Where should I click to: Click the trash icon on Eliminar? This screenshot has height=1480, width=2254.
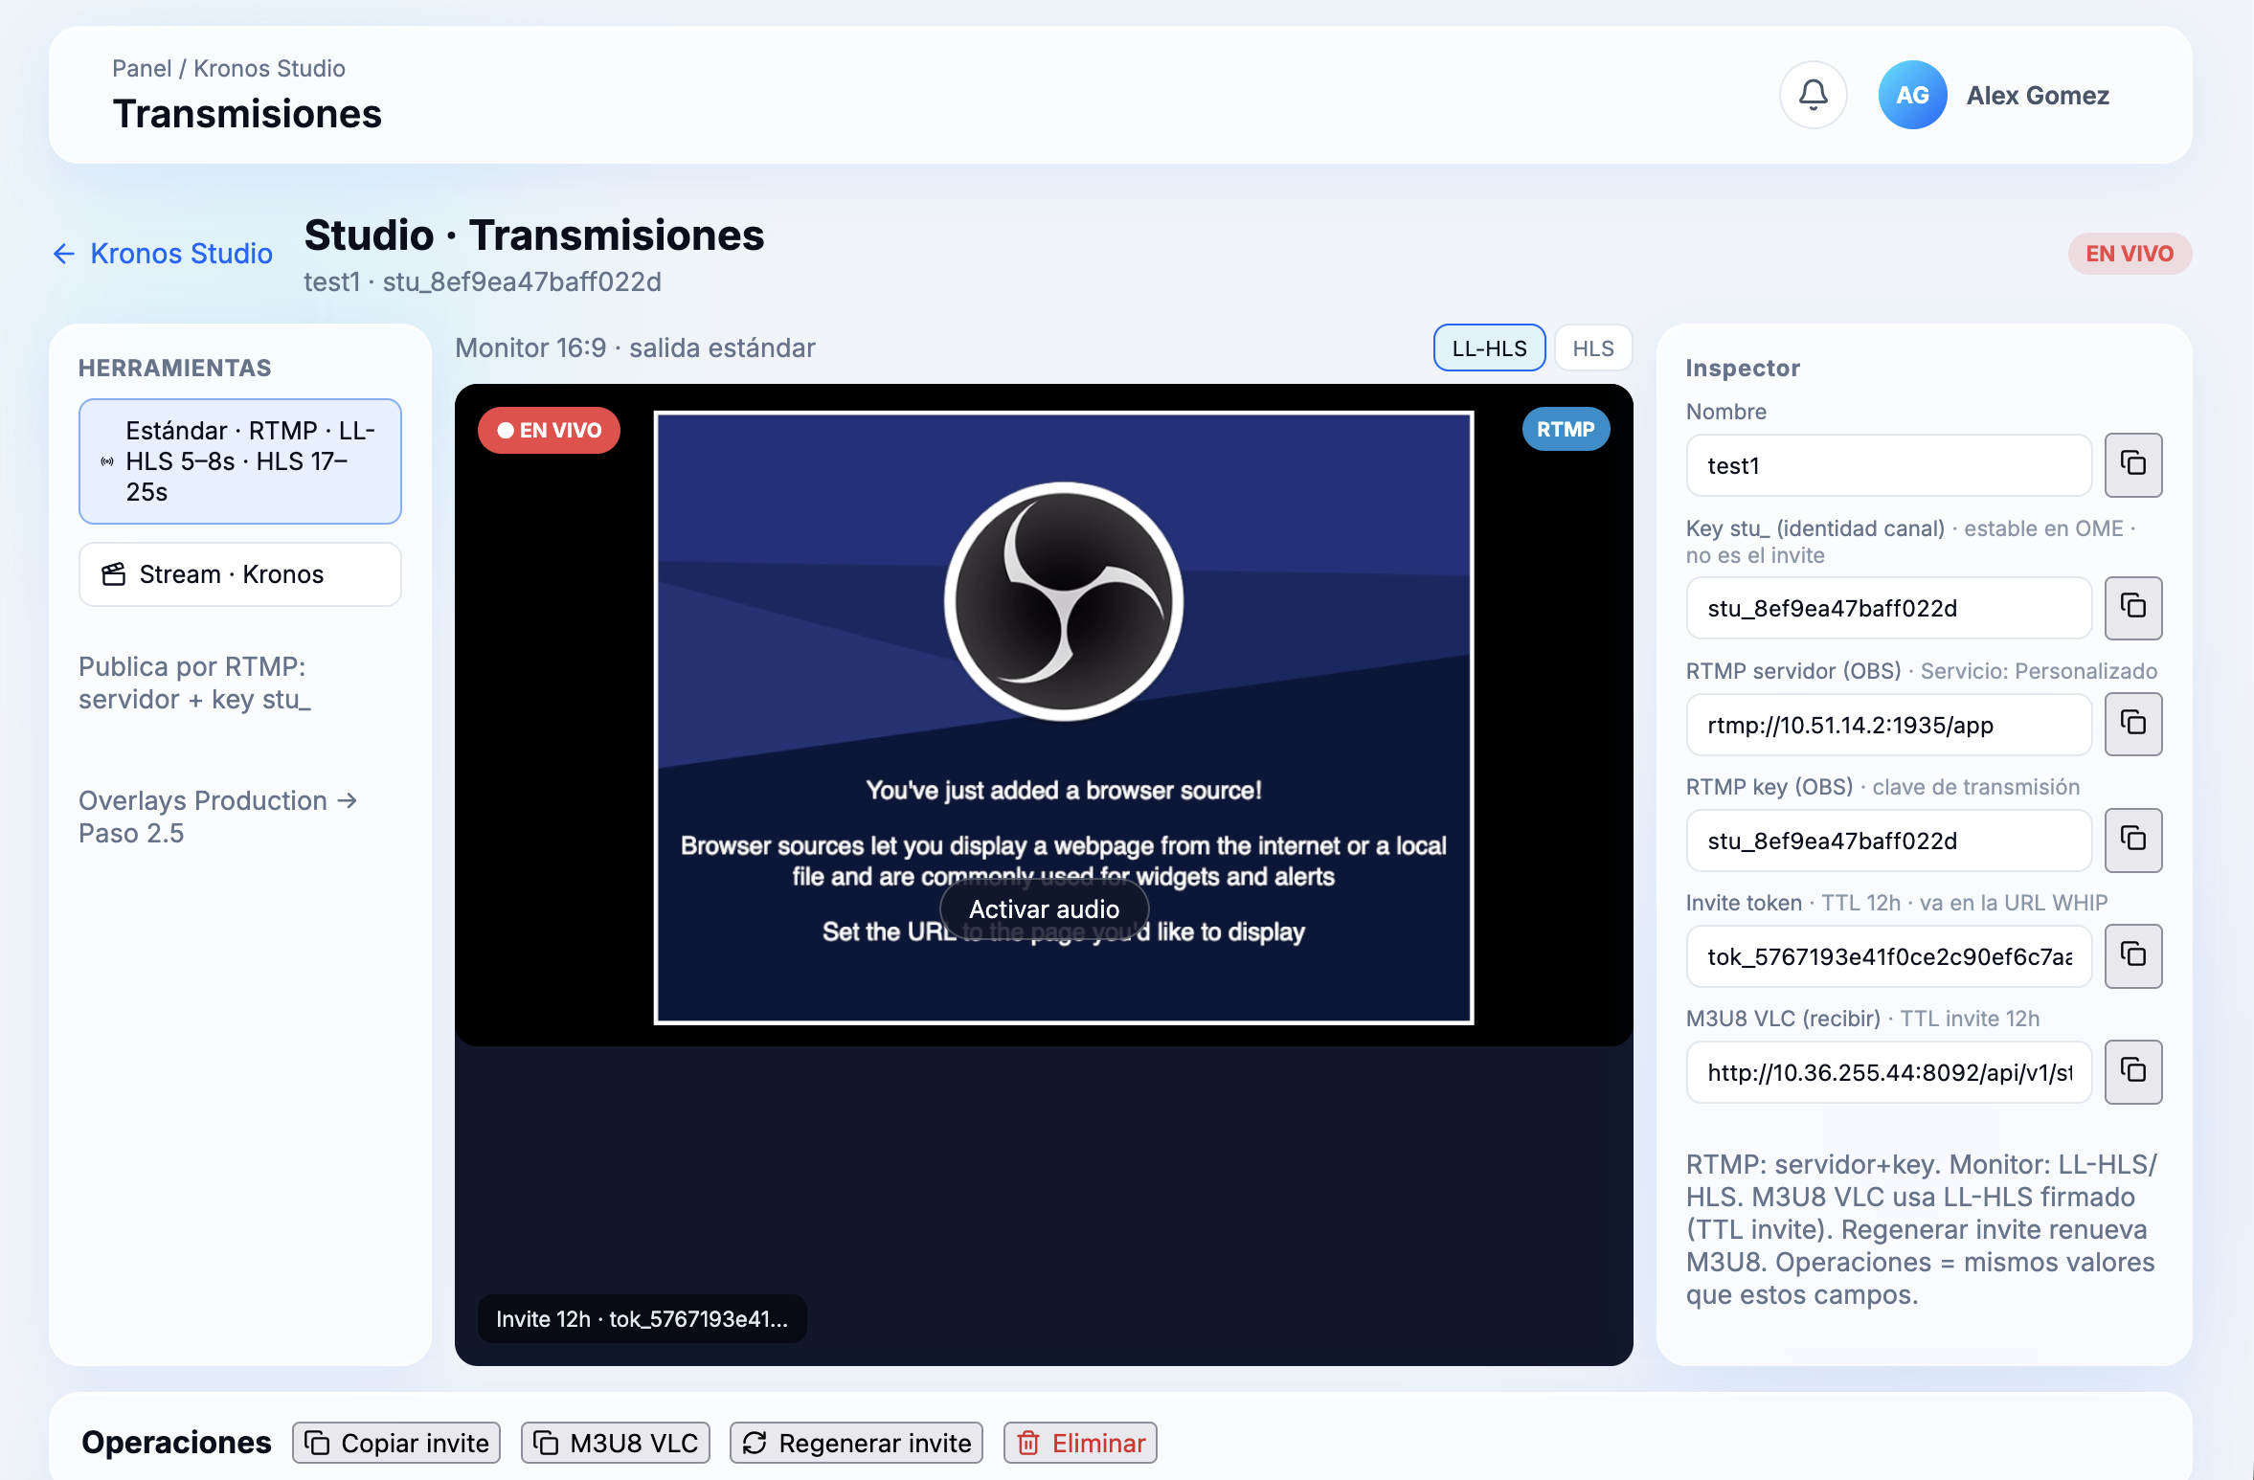tap(1028, 1443)
